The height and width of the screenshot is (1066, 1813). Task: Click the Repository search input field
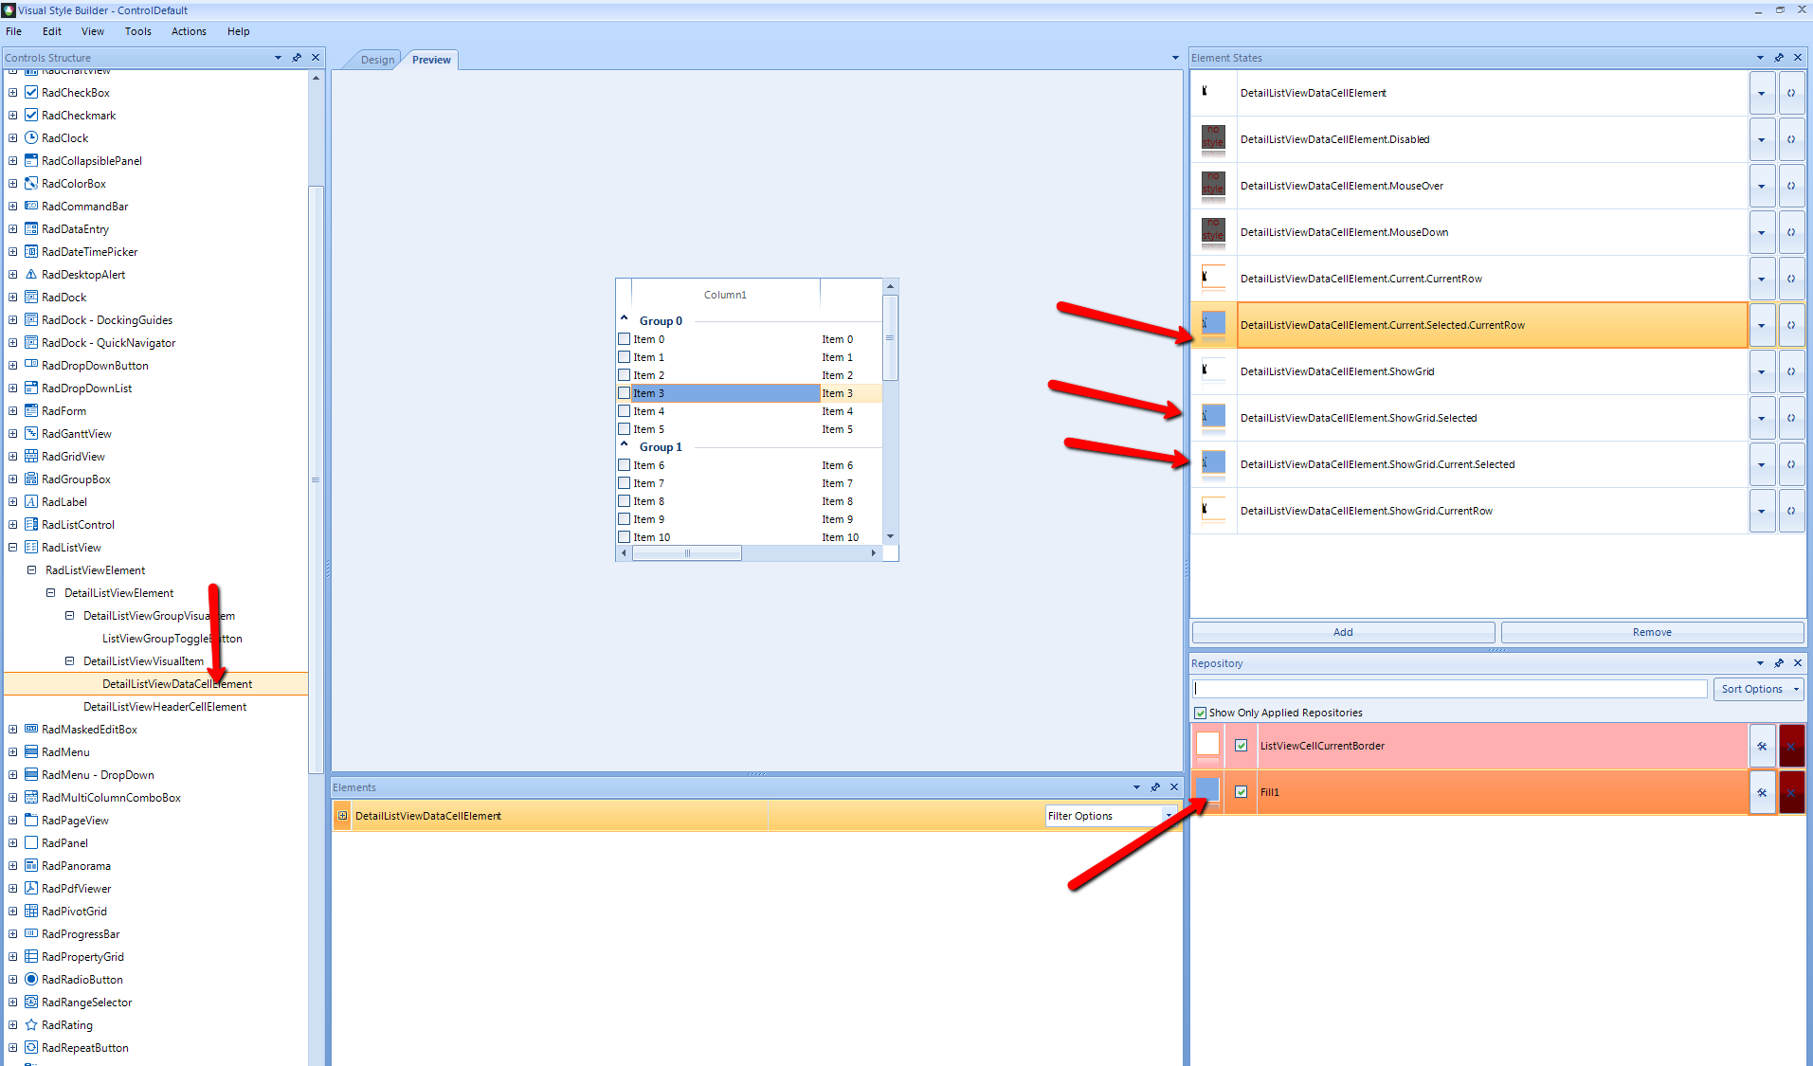click(1449, 689)
